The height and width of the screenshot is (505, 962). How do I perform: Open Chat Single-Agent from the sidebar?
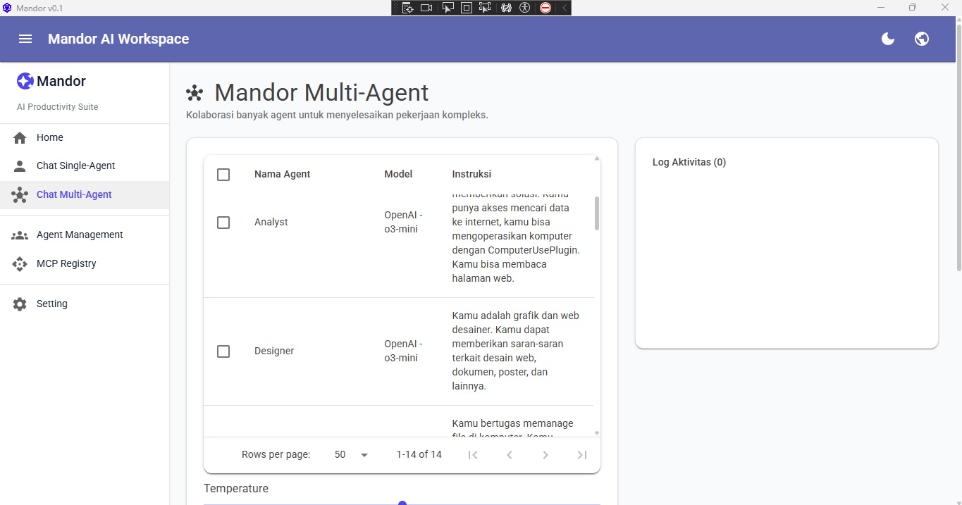(x=75, y=166)
